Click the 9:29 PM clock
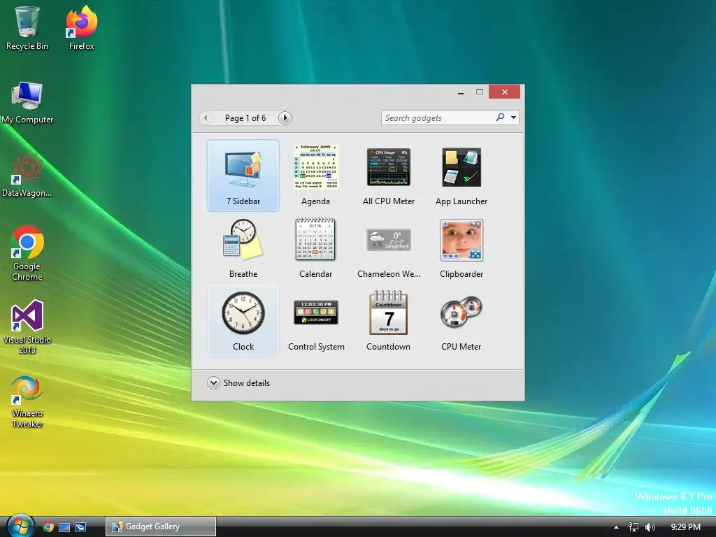716x537 pixels. [x=685, y=527]
